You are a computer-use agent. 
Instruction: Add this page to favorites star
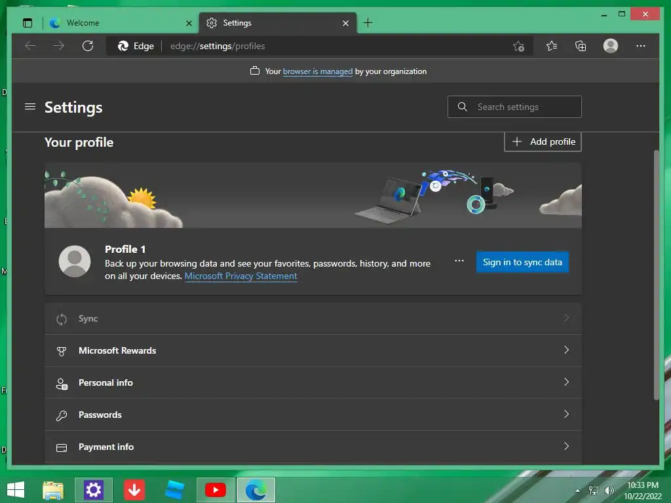click(519, 47)
